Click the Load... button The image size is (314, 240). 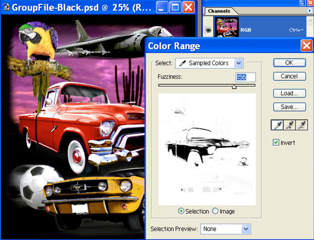pyautogui.click(x=289, y=93)
